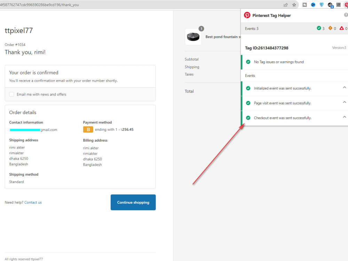Click the Continue shopping button
The height and width of the screenshot is (261, 348).
coord(133,202)
